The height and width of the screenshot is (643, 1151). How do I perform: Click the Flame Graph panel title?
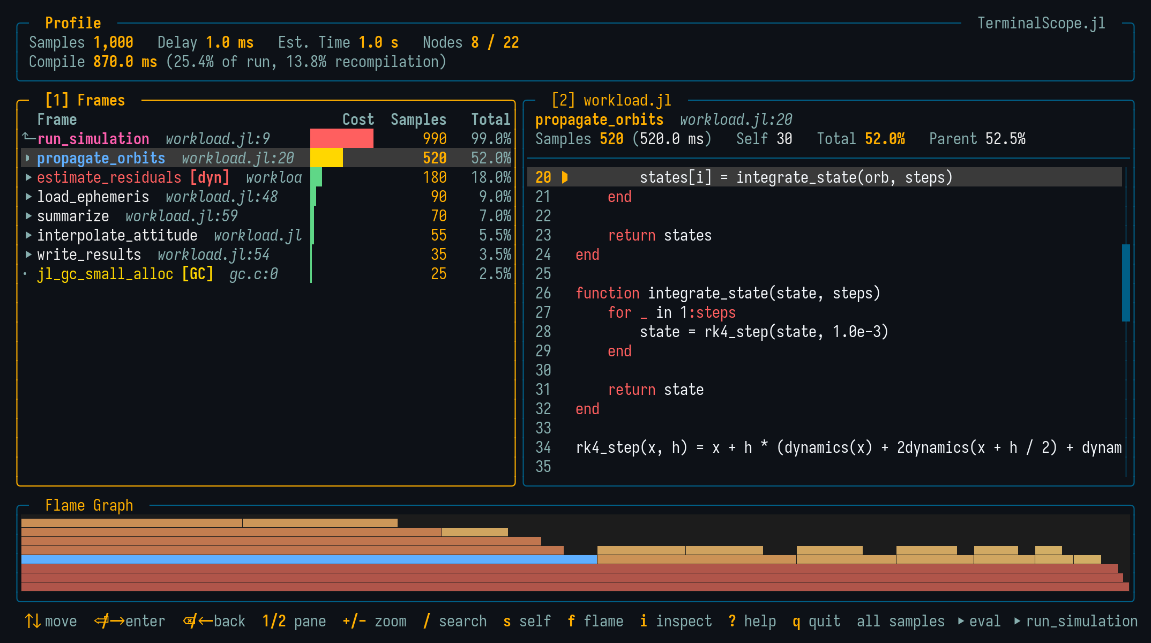click(89, 505)
